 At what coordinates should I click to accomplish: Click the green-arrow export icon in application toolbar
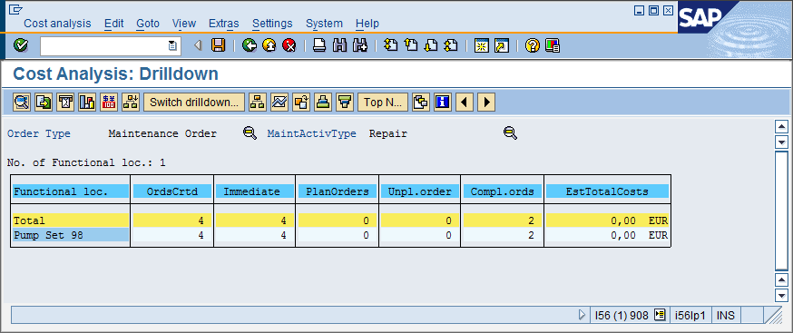44,103
